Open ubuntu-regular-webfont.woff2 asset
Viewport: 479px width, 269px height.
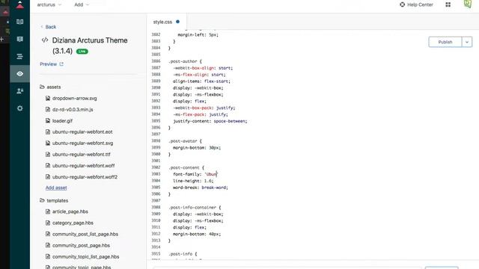pos(85,177)
